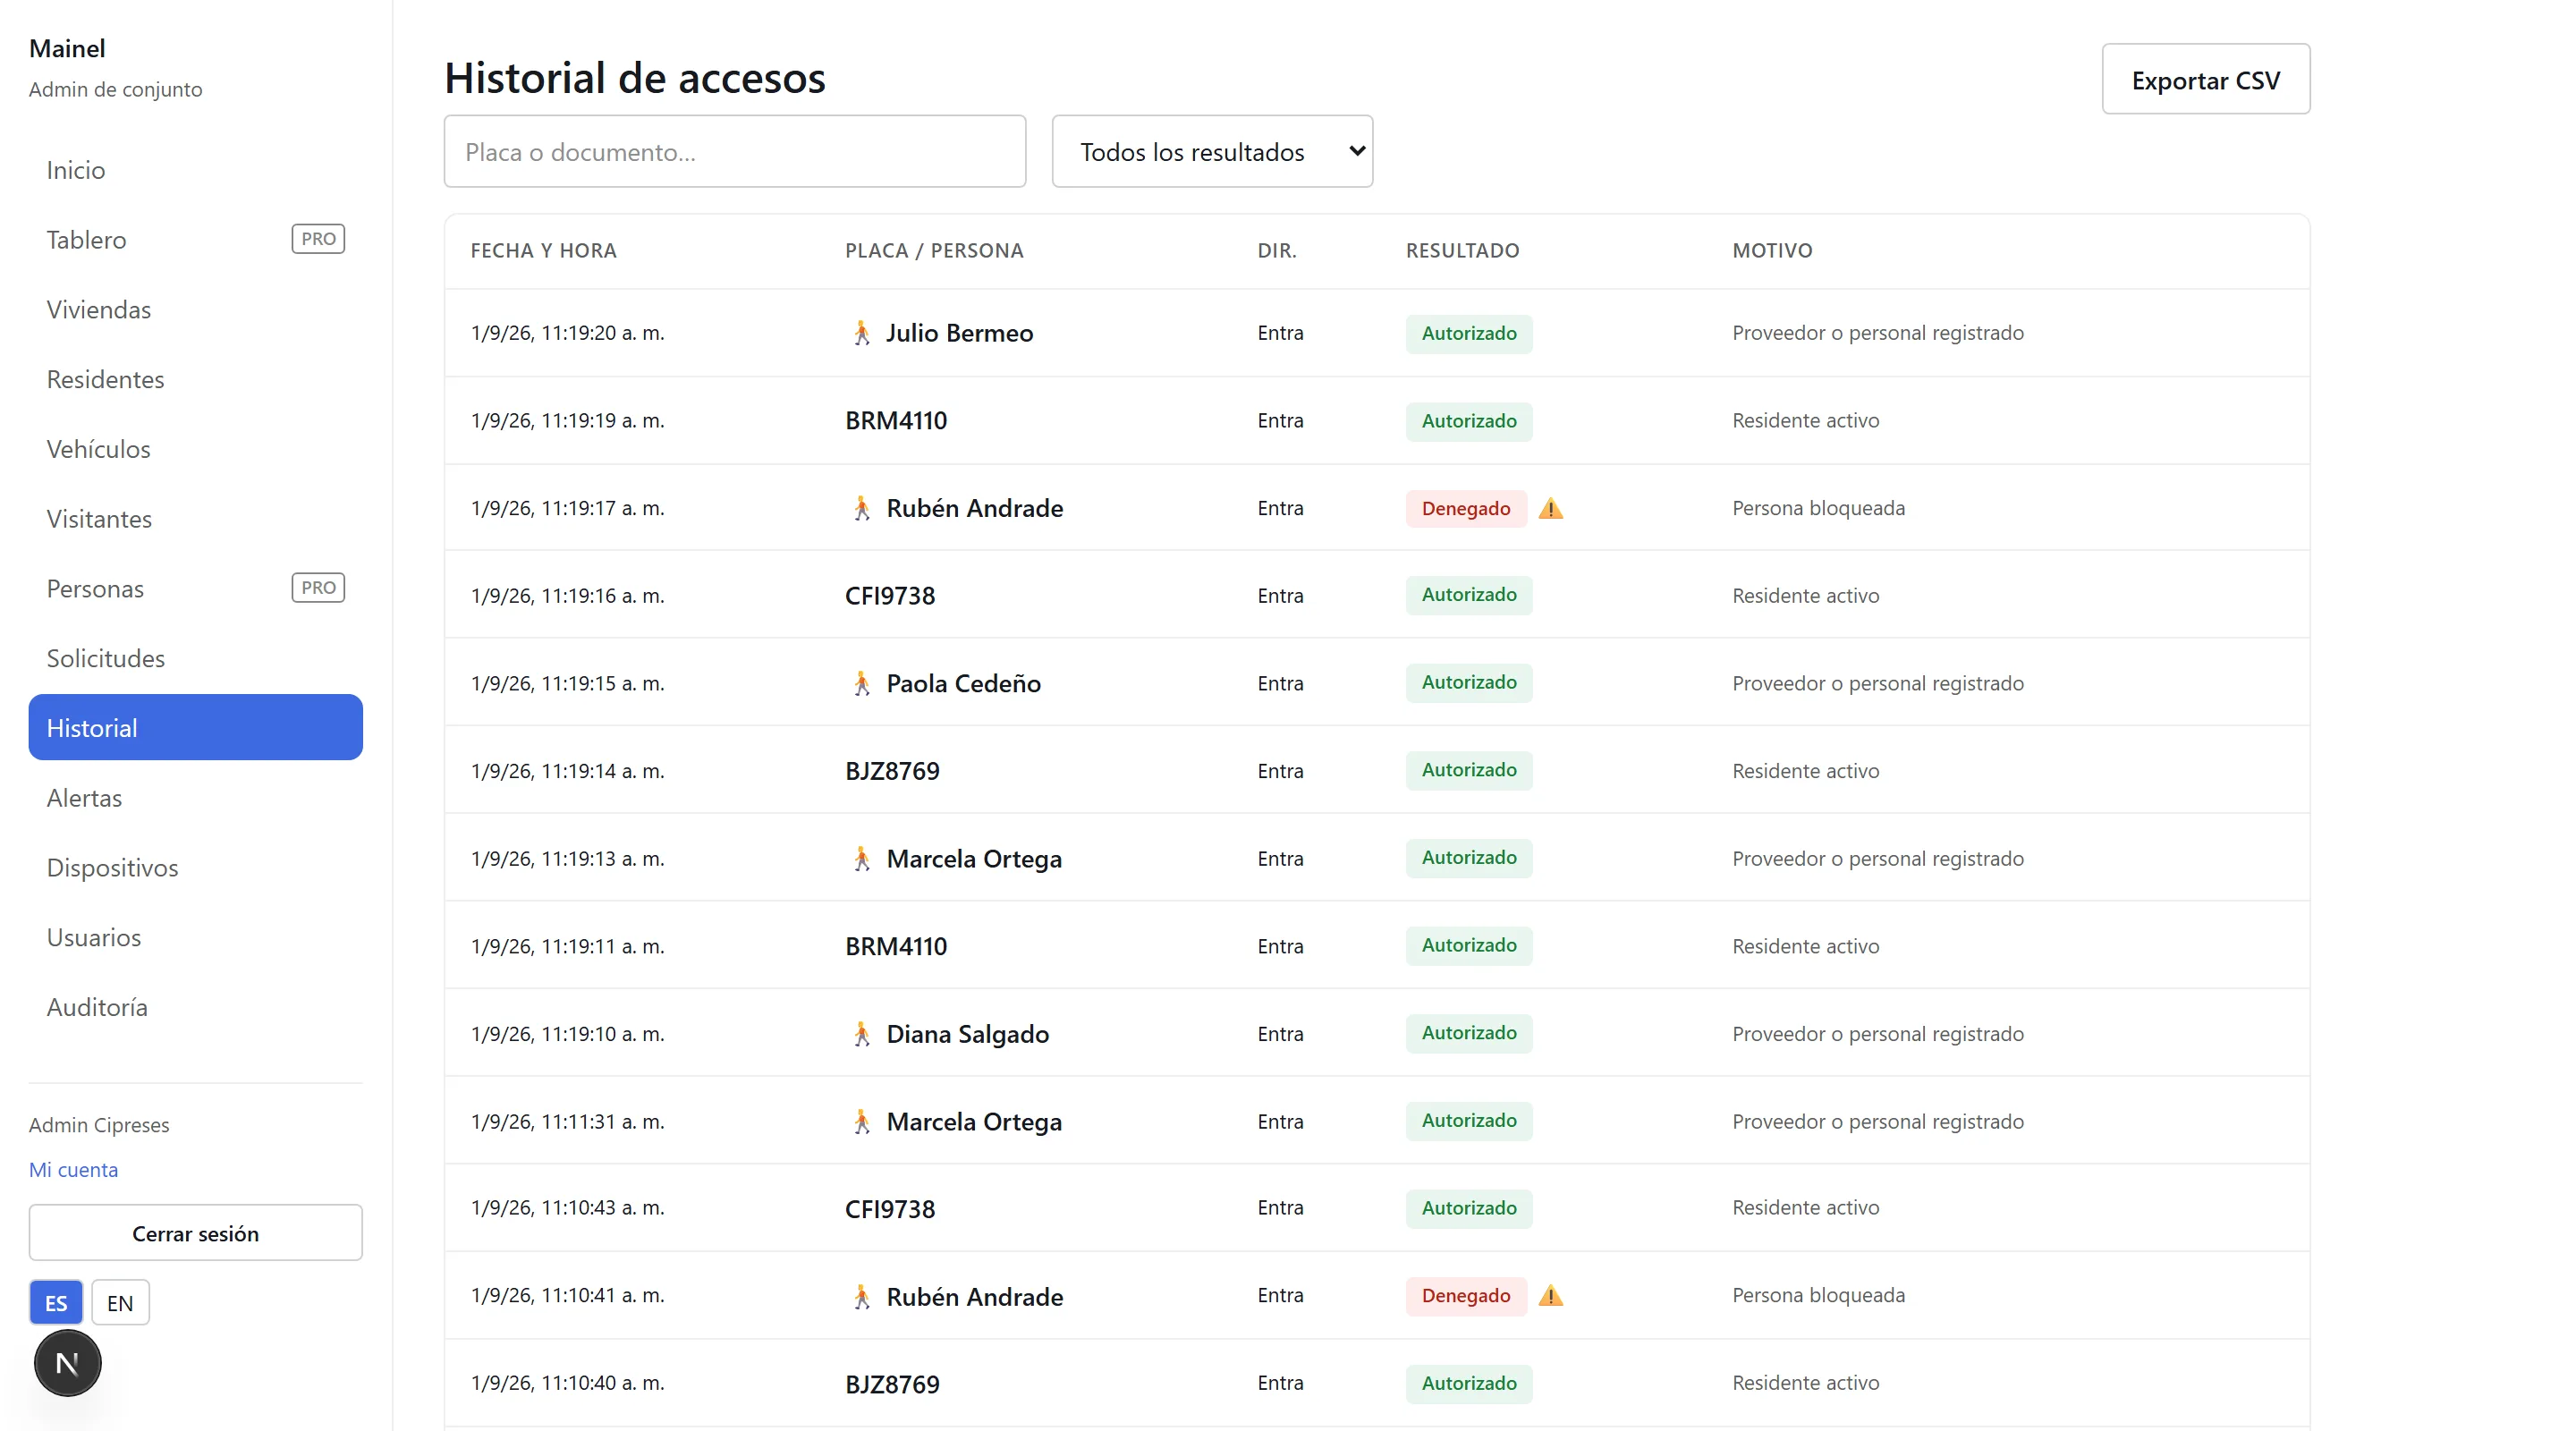This screenshot has width=2576, height=1431.
Task: Click pedestrian icon beside Marcela Ortega at 11:19:13
Action: point(861,859)
